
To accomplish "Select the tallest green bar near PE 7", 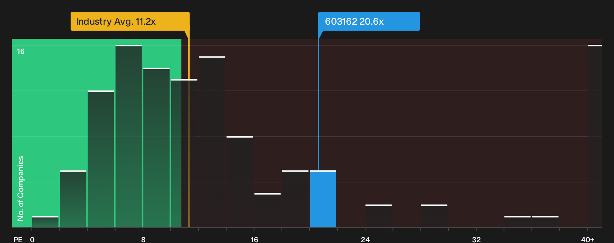I will click(129, 136).
